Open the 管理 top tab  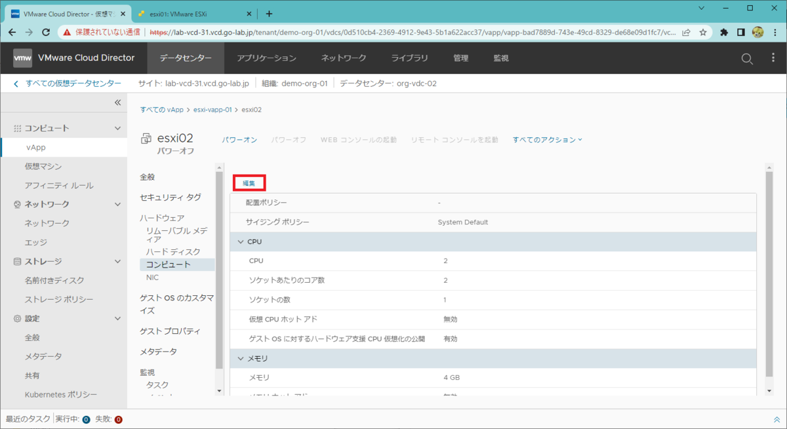[461, 58]
